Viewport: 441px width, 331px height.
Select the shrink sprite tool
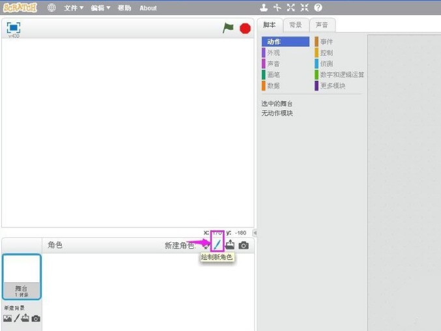(x=304, y=8)
